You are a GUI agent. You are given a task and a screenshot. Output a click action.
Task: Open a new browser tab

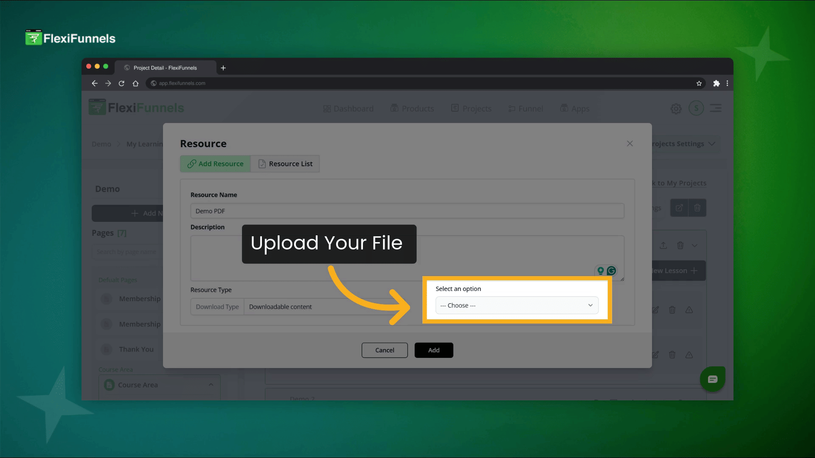(223, 68)
